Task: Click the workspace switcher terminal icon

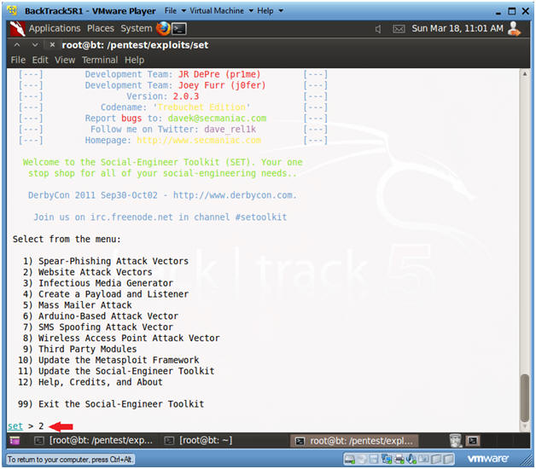Action: (473, 441)
